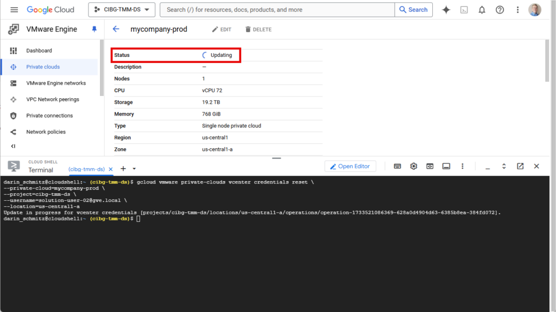Image resolution: width=556 pixels, height=312 pixels.
Task: Add a new terminal tab
Action: tap(123, 169)
